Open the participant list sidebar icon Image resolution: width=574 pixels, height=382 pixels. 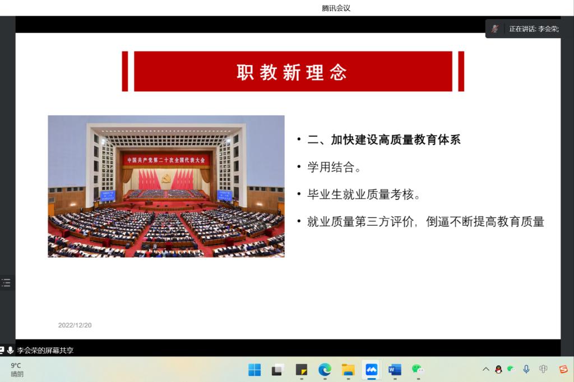[x=6, y=282]
